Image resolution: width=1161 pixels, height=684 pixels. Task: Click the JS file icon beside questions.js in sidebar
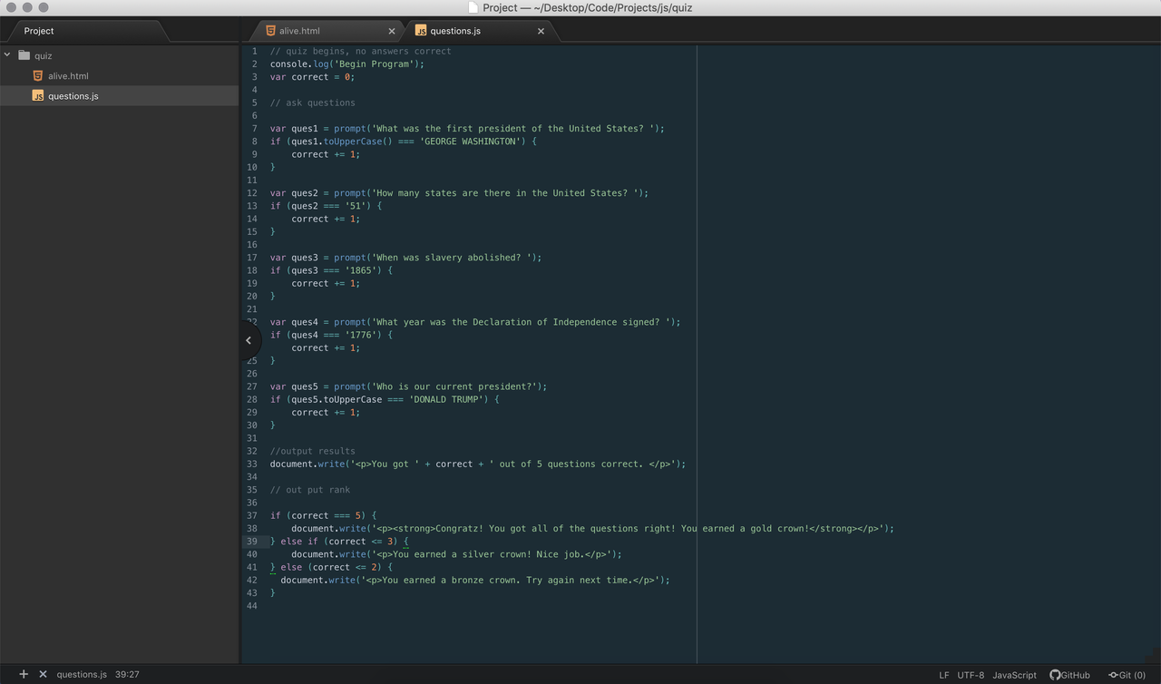38,95
